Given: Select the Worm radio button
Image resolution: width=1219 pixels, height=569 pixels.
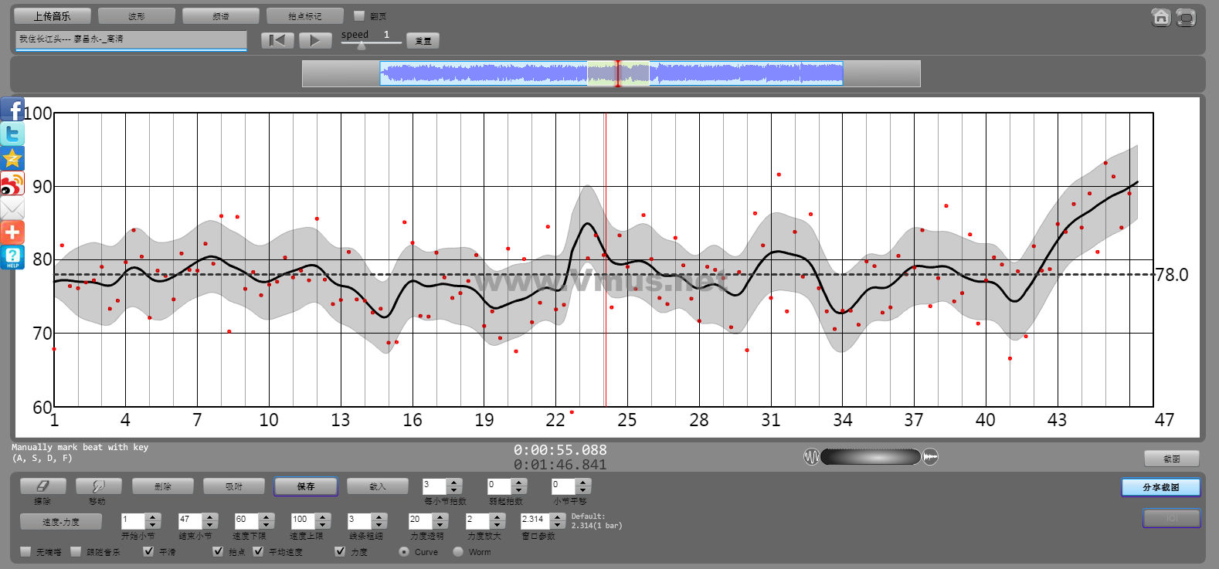Looking at the screenshot, I should [458, 551].
